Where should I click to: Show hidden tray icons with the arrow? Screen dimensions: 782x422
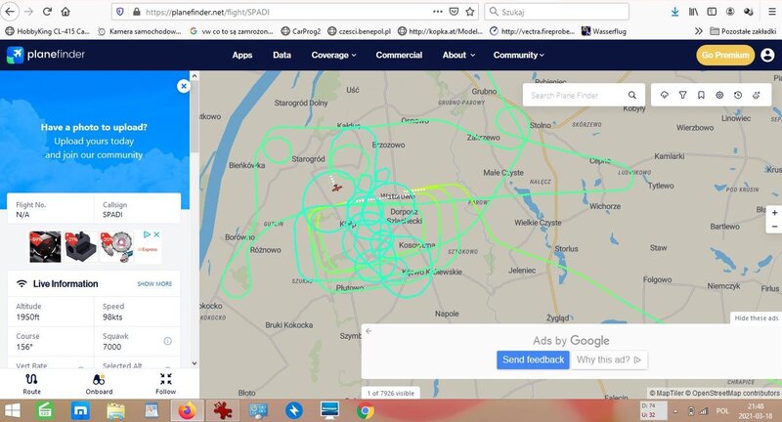click(674, 411)
